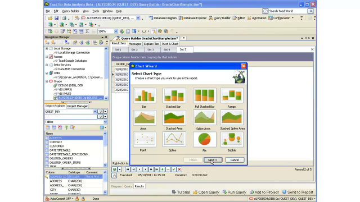The width and height of the screenshot is (360, 202).
Task: Open Database Explorer from the toolbar
Action: tap(192, 18)
